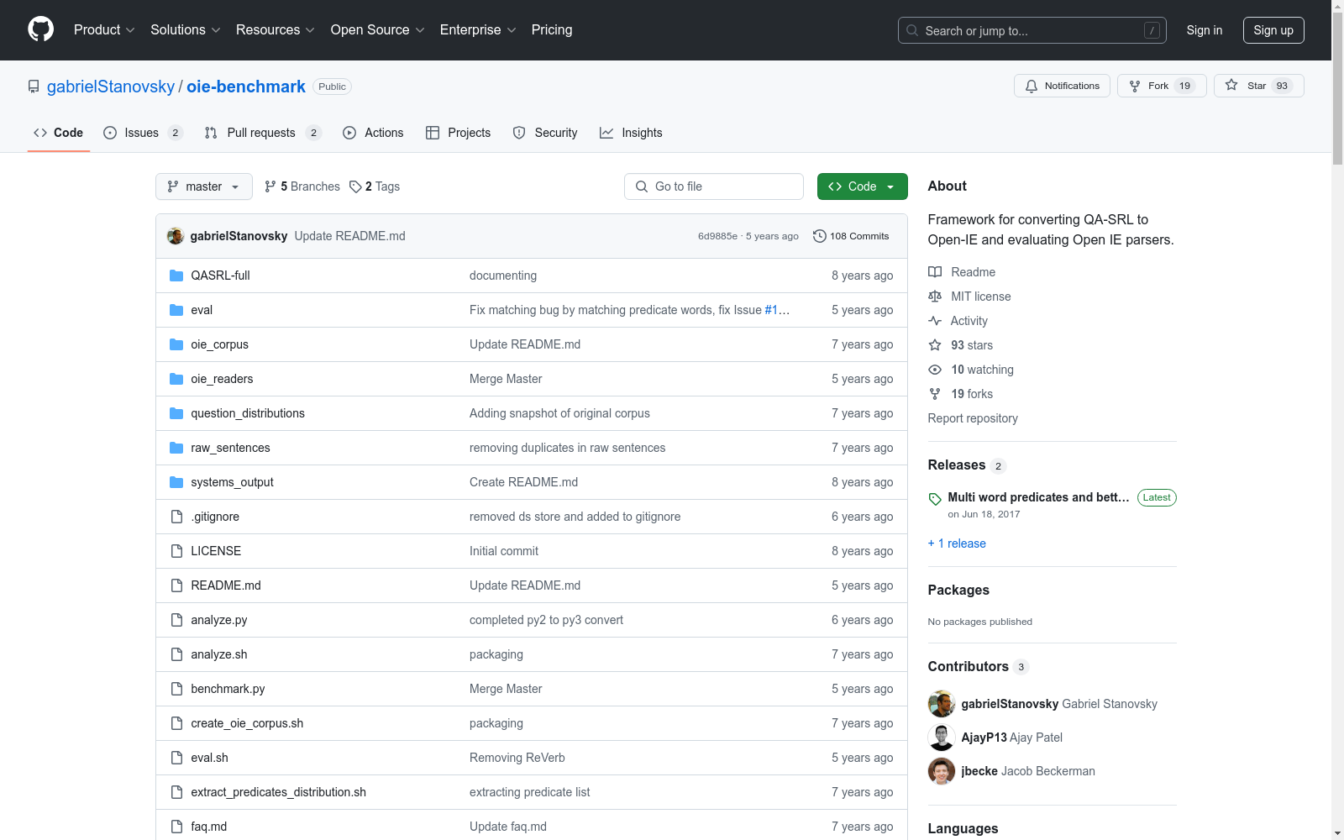Click Report repository link
The width and height of the screenshot is (1344, 840).
(x=973, y=418)
